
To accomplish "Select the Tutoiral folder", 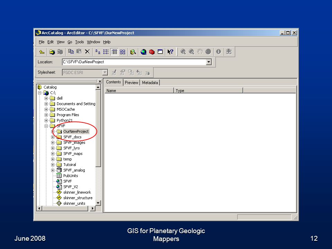I will click(x=70, y=165).
